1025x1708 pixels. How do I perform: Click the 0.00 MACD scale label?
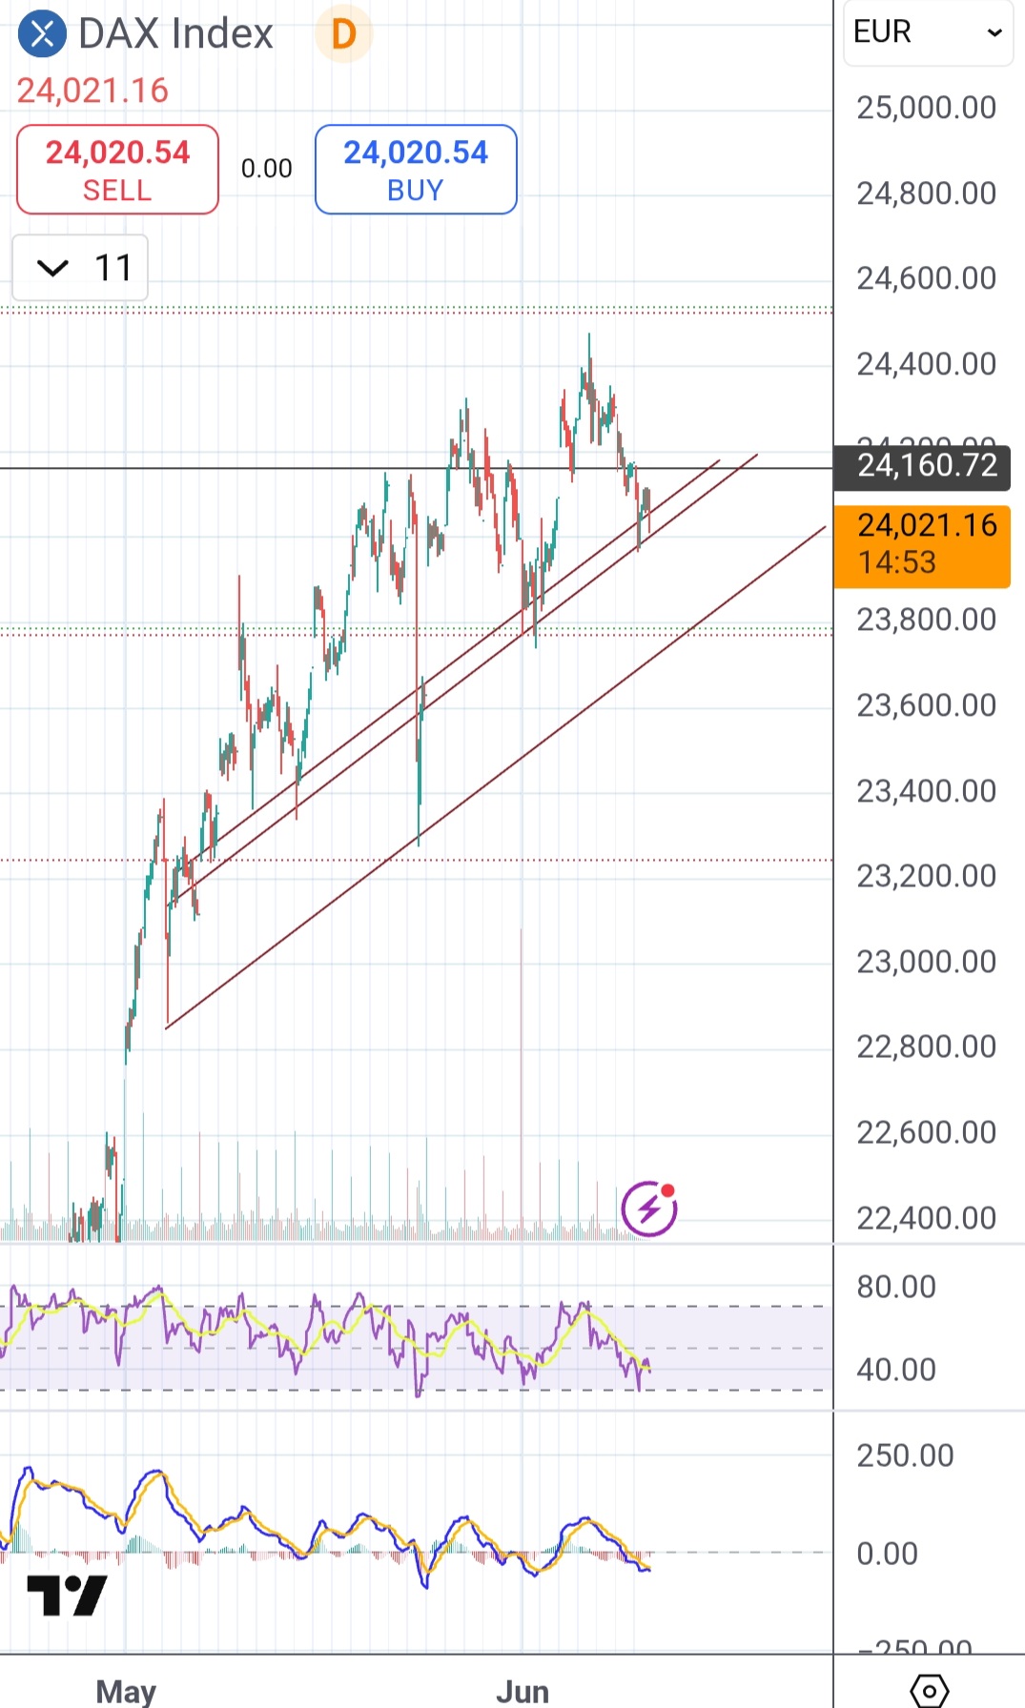click(887, 1554)
